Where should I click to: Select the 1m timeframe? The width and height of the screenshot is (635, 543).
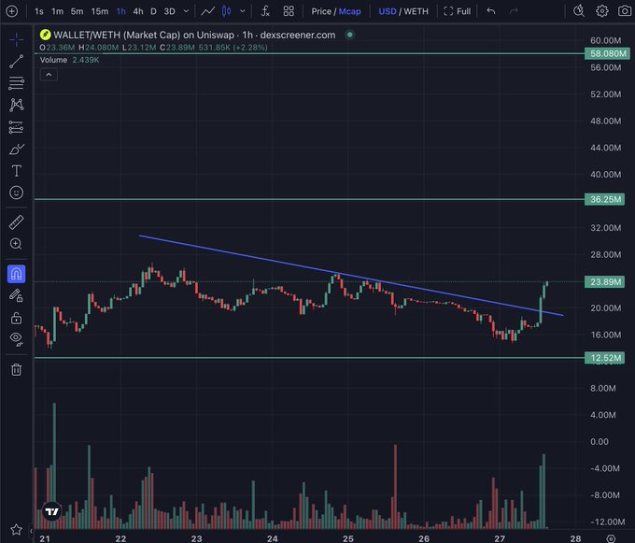[x=58, y=11]
